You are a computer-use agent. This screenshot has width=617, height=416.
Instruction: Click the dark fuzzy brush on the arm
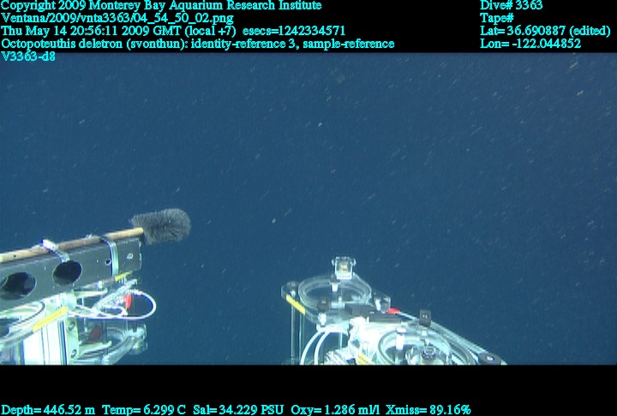point(161,226)
